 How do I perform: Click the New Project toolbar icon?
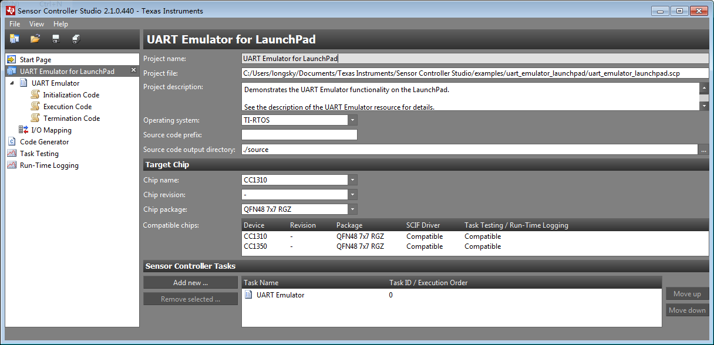coord(14,39)
